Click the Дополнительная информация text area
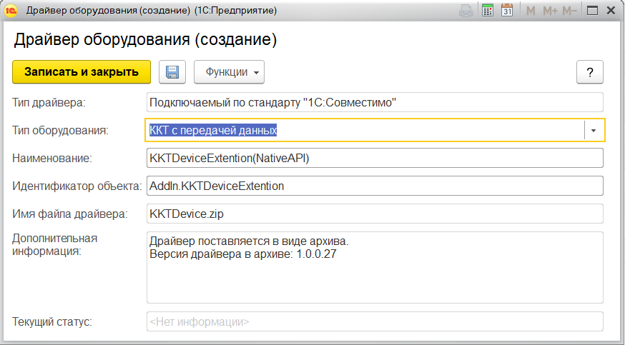The image size is (625, 345). 375,267
